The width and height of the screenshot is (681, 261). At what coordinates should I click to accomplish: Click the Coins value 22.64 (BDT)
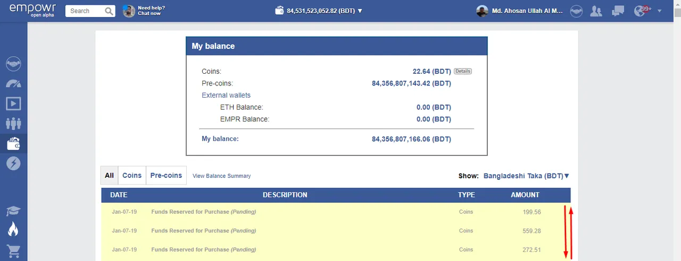click(x=432, y=71)
